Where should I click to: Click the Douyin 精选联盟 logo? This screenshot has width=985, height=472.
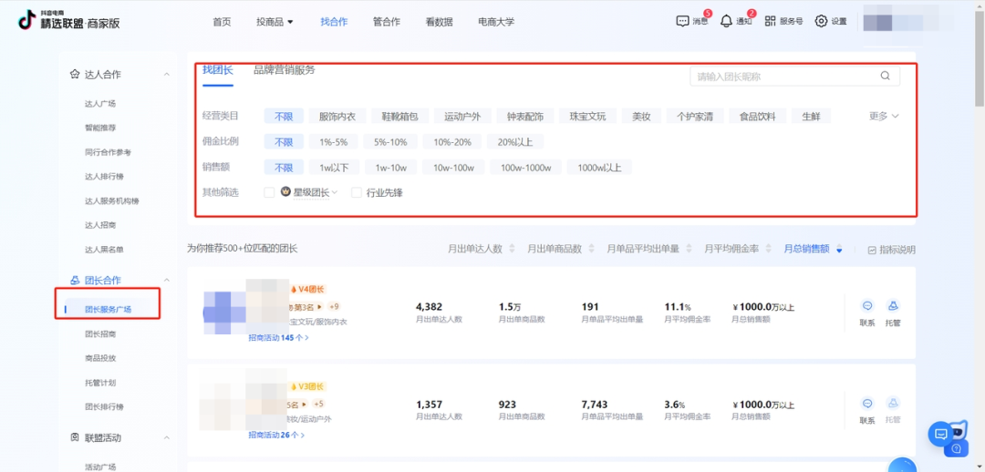click(67, 21)
